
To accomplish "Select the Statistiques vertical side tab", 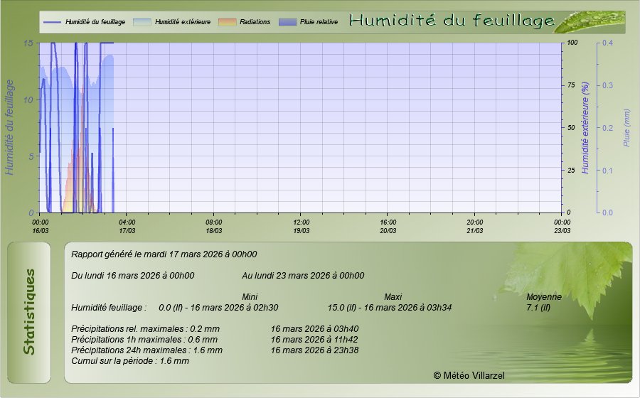I will pos(29,312).
